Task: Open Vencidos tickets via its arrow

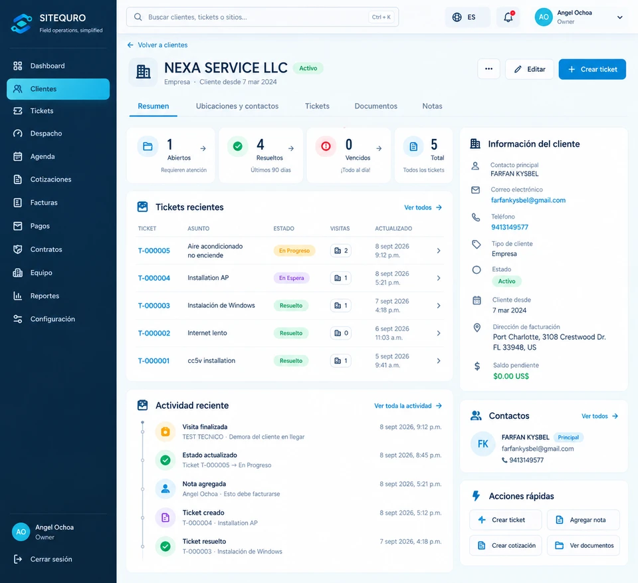Action: [379, 149]
